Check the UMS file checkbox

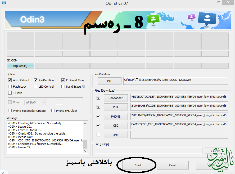click(98, 135)
